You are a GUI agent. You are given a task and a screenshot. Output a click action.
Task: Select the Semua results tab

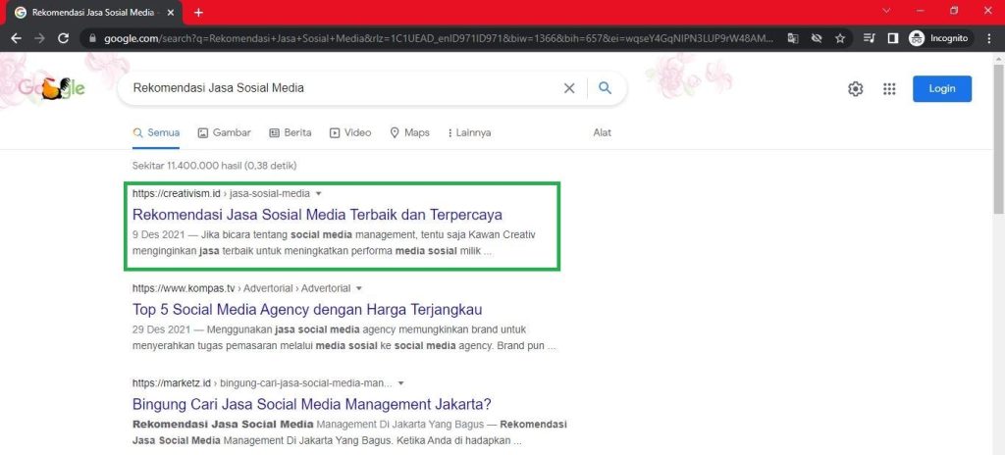[156, 132]
